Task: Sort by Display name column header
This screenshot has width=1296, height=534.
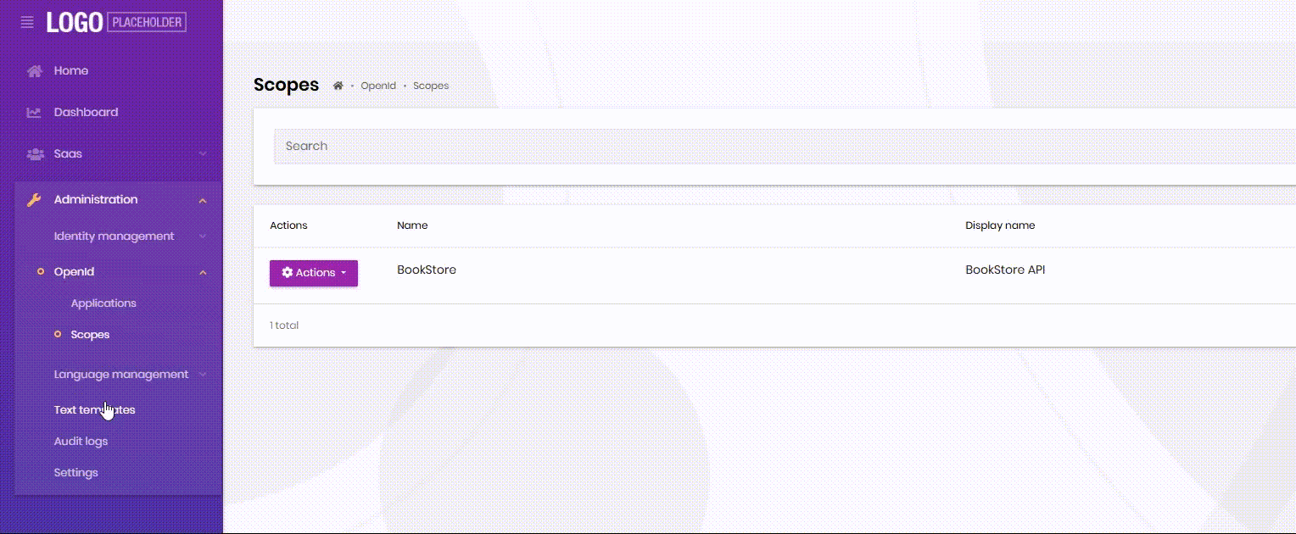Action: click(1000, 225)
